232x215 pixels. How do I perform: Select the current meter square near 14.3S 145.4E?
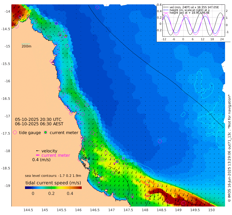56,23
